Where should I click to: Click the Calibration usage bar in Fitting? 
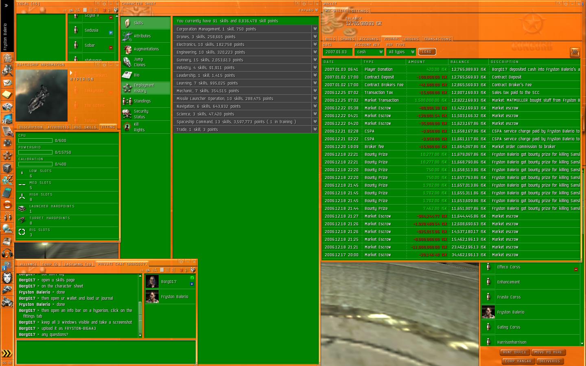point(35,164)
